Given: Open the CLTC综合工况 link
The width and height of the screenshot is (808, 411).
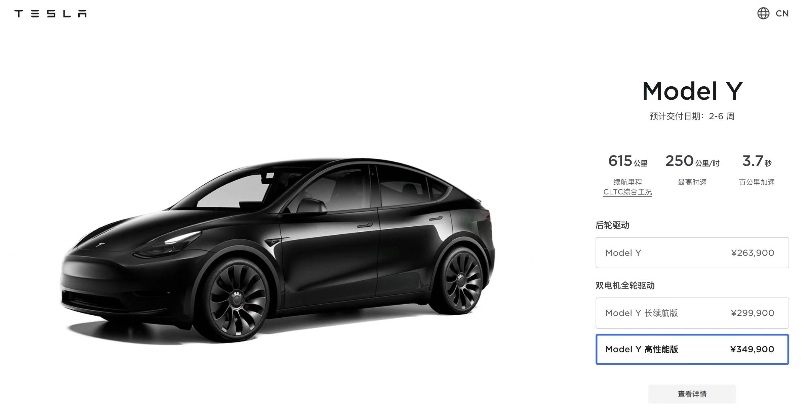Looking at the screenshot, I should pyautogui.click(x=628, y=192).
